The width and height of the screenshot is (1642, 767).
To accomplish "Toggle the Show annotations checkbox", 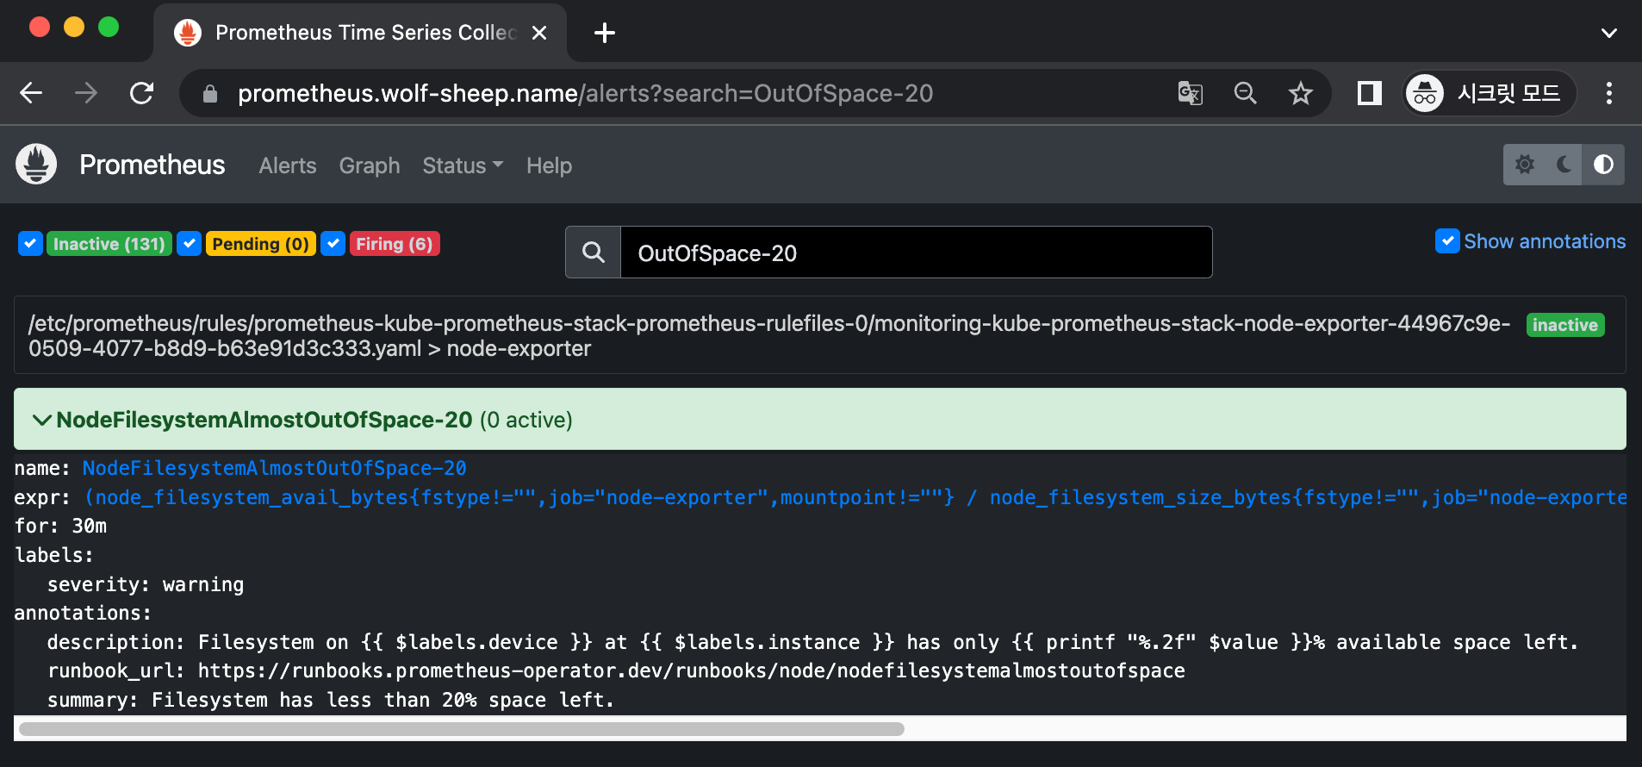I will pos(1447,241).
